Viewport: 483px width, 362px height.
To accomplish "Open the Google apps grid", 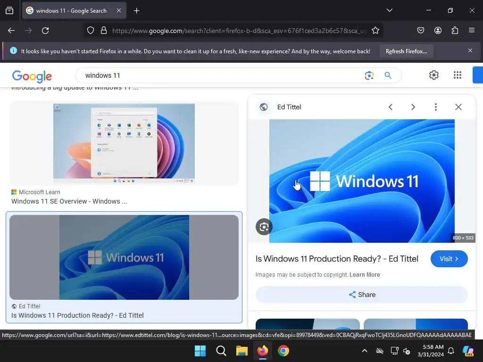I will [458, 75].
